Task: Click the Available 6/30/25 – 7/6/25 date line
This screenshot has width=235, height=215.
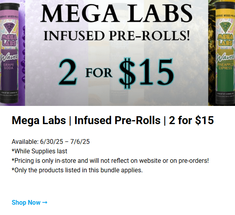Action: (50, 141)
